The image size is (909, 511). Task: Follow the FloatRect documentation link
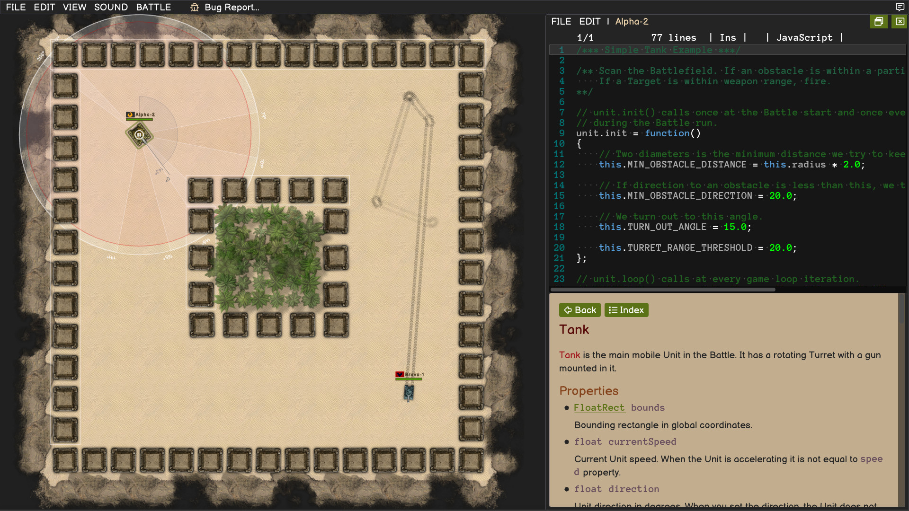(x=599, y=407)
